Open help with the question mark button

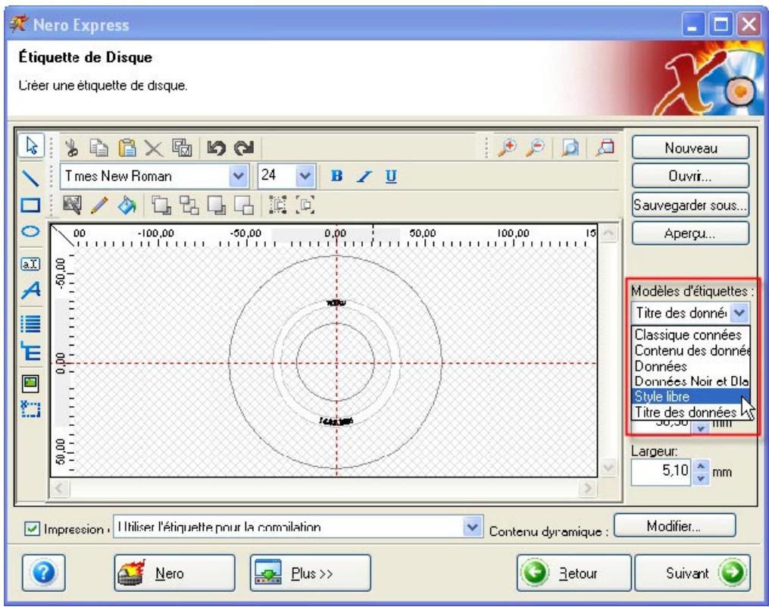point(44,573)
